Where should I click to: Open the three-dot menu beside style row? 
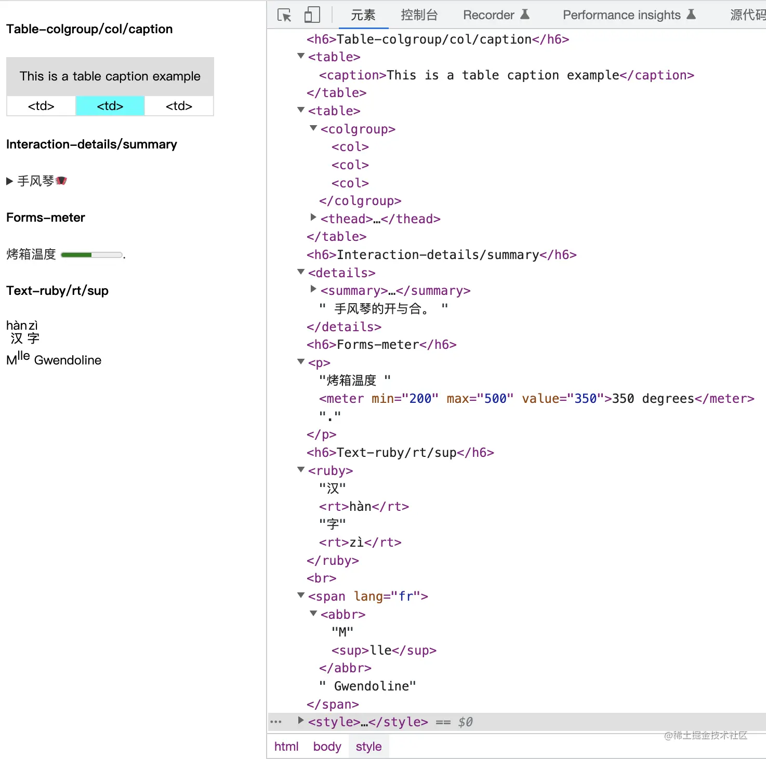pyautogui.click(x=276, y=722)
